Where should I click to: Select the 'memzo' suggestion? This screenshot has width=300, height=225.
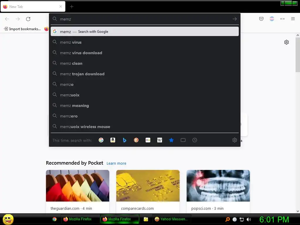(x=145, y=84)
